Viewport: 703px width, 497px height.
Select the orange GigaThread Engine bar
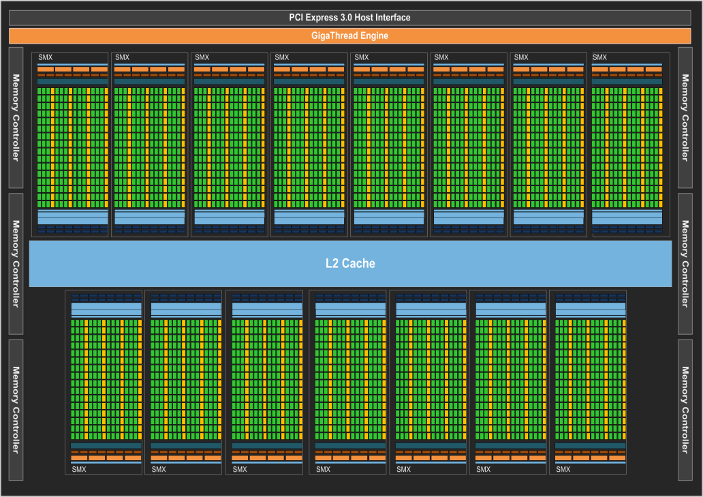point(350,35)
